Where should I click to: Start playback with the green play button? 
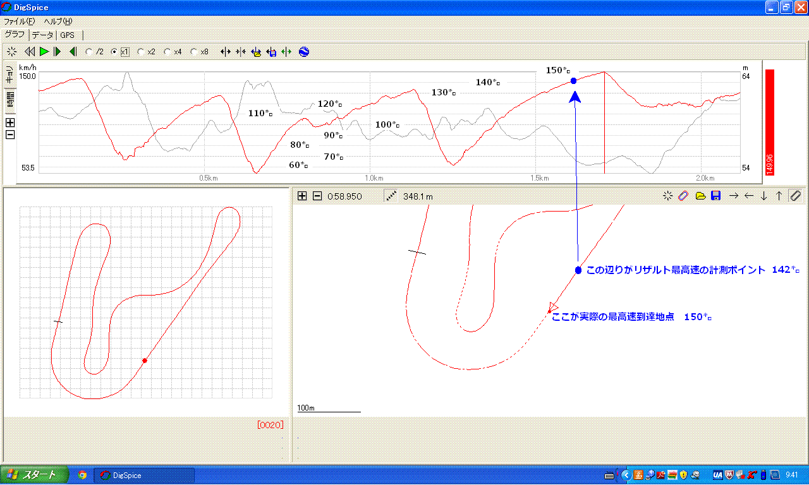[x=44, y=52]
